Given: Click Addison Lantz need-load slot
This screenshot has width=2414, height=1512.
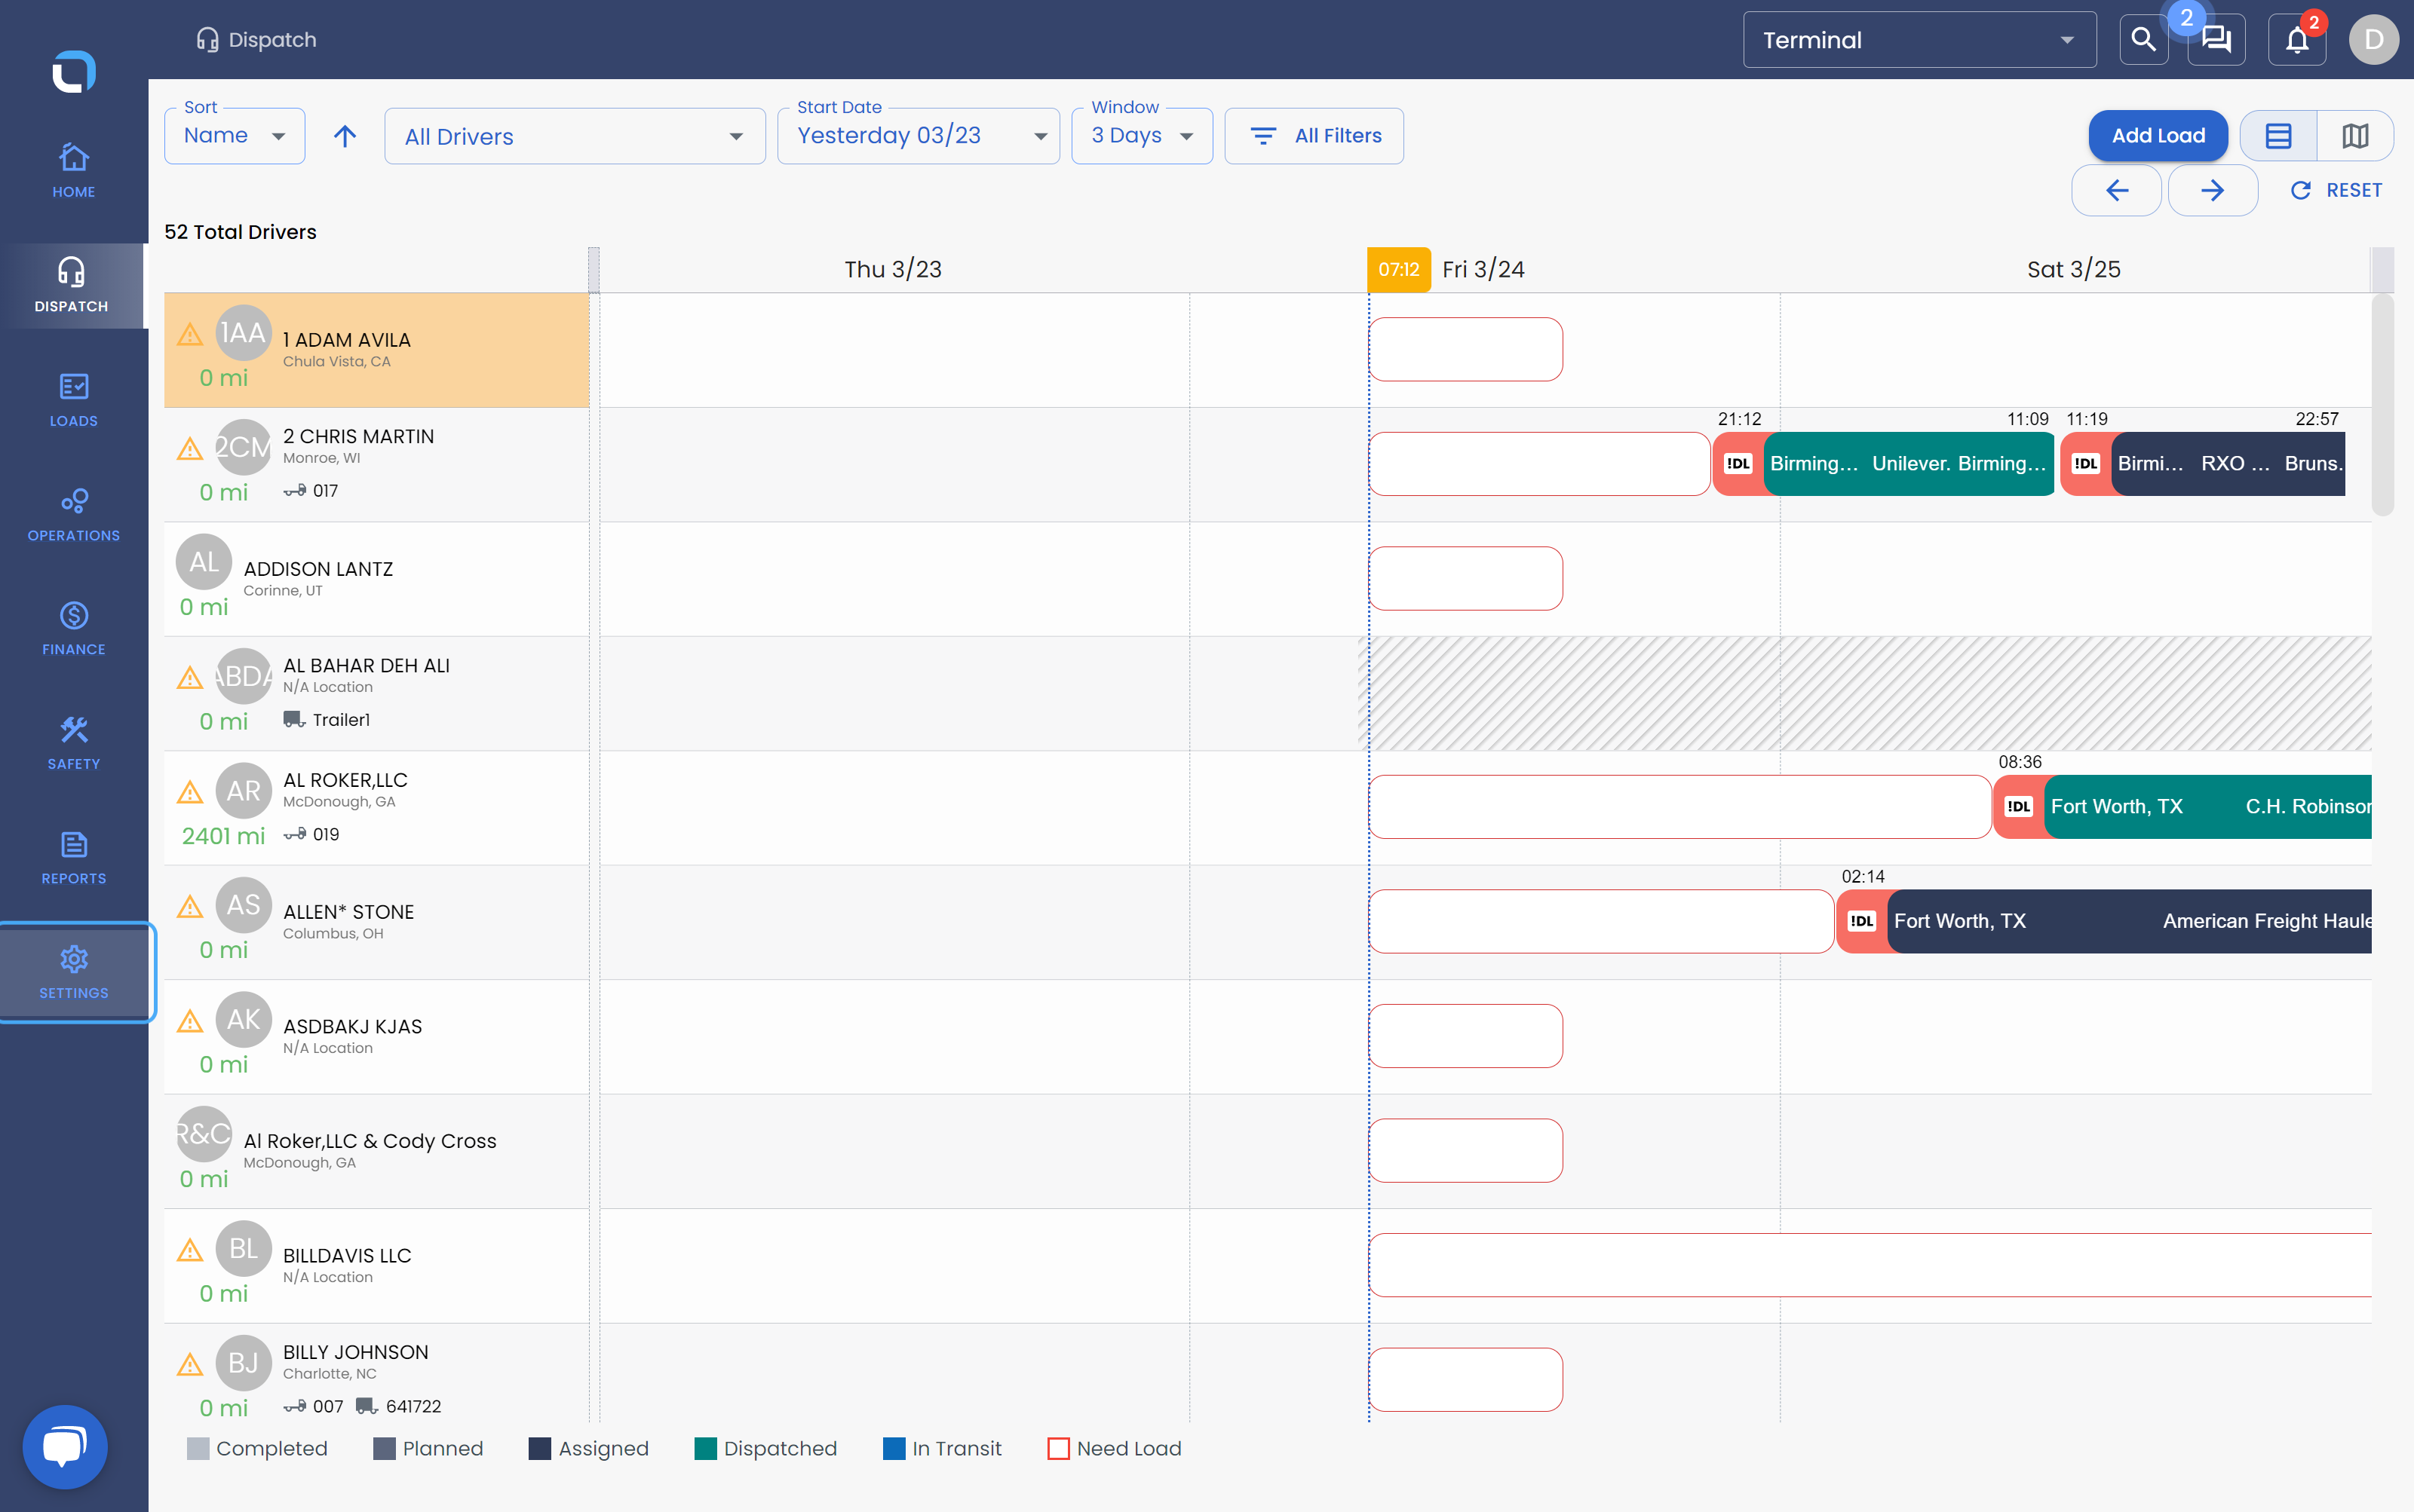Looking at the screenshot, I should pyautogui.click(x=1465, y=578).
